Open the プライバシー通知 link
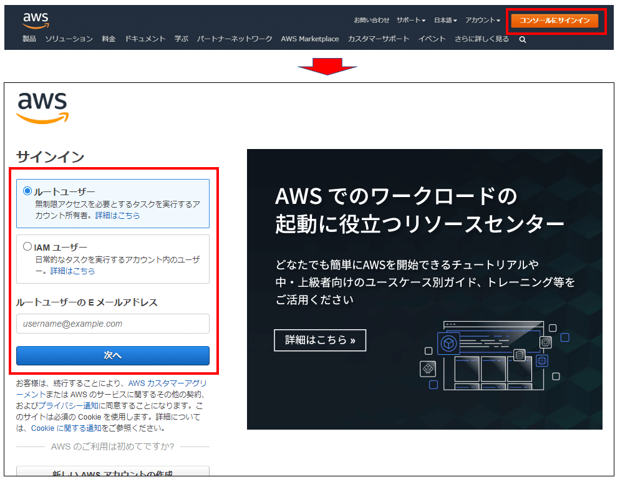The height and width of the screenshot is (482, 620). click(68, 406)
